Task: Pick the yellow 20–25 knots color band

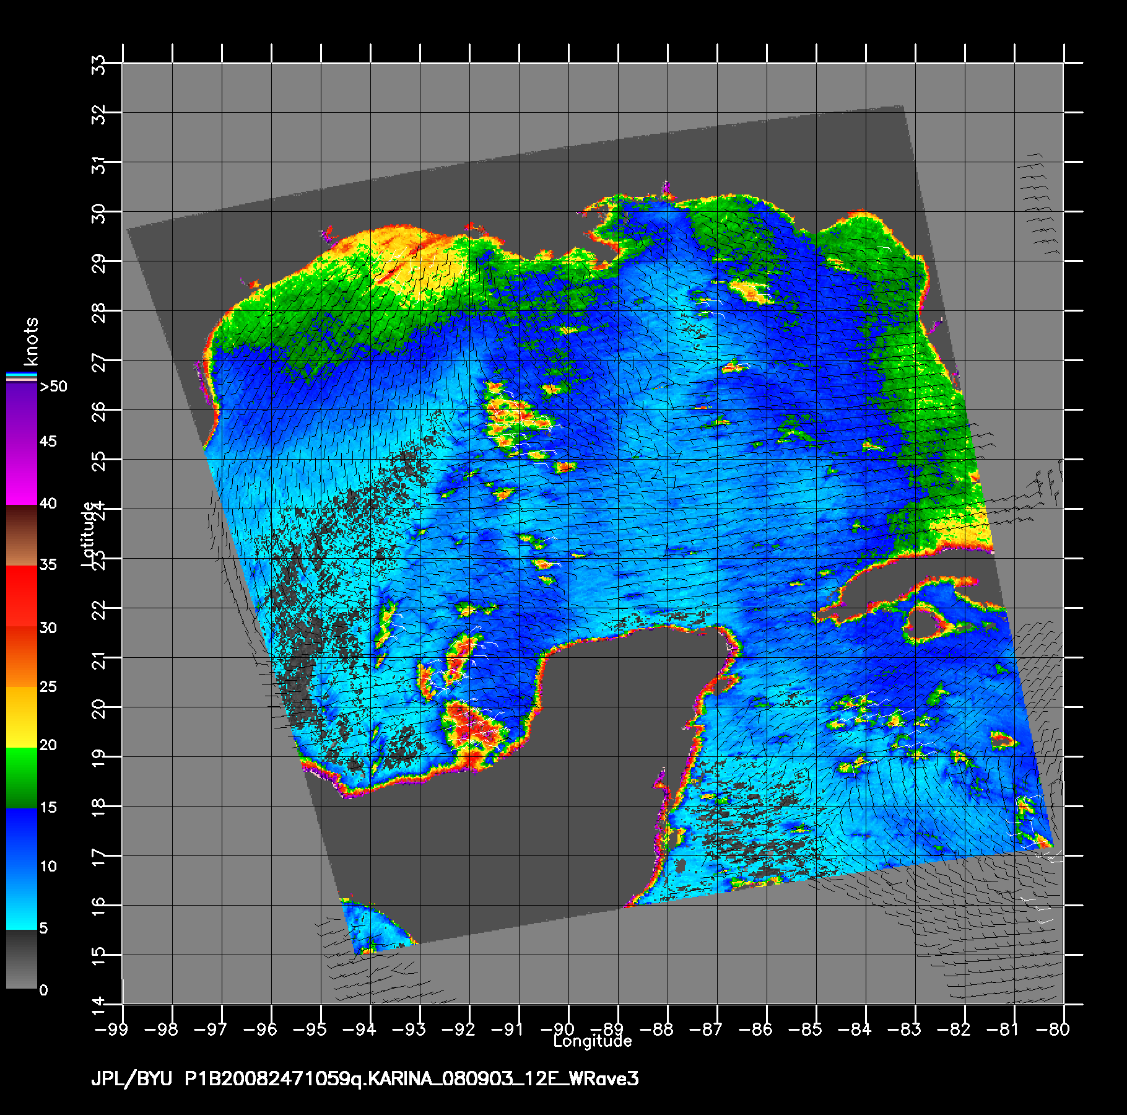Action: [22, 717]
